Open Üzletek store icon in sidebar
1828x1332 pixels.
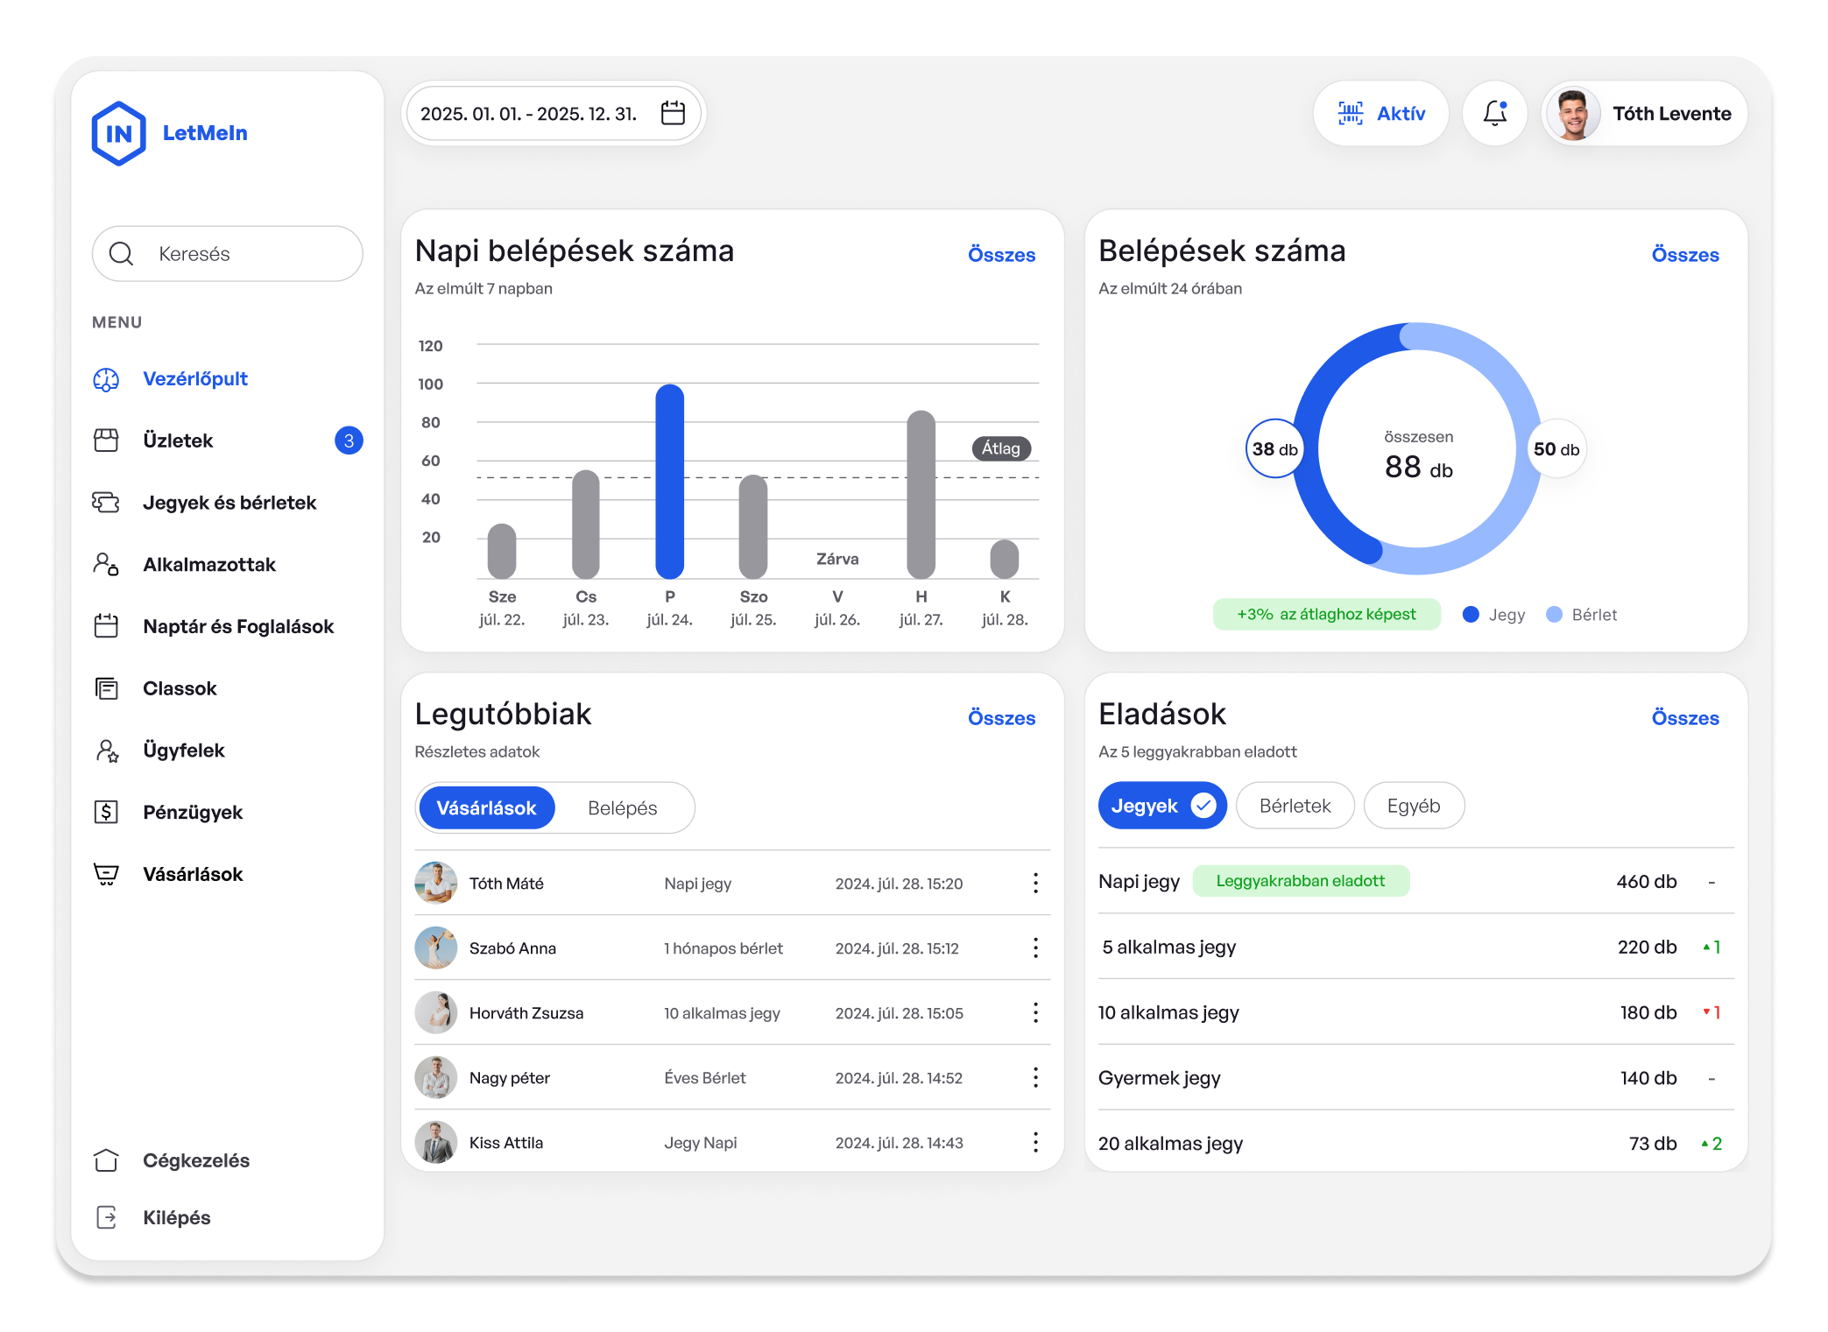pos(106,440)
